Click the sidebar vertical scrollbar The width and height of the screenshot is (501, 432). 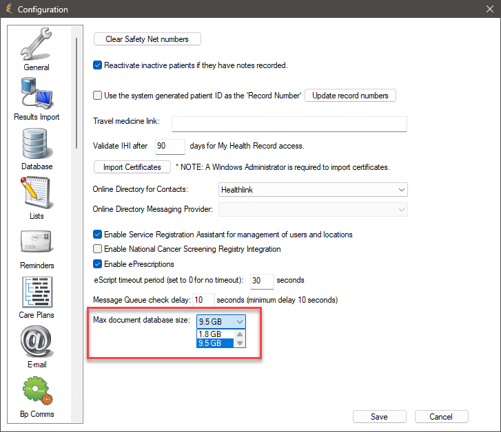coord(76,92)
